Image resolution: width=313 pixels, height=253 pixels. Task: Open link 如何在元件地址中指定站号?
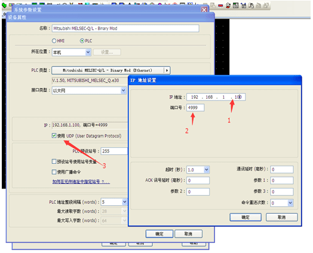point(81,182)
